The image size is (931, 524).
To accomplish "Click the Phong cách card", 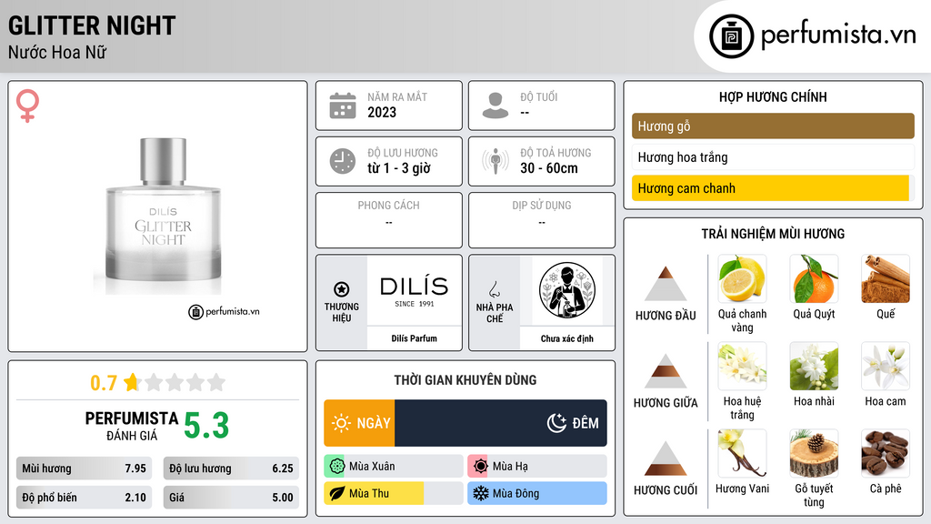I will [389, 220].
